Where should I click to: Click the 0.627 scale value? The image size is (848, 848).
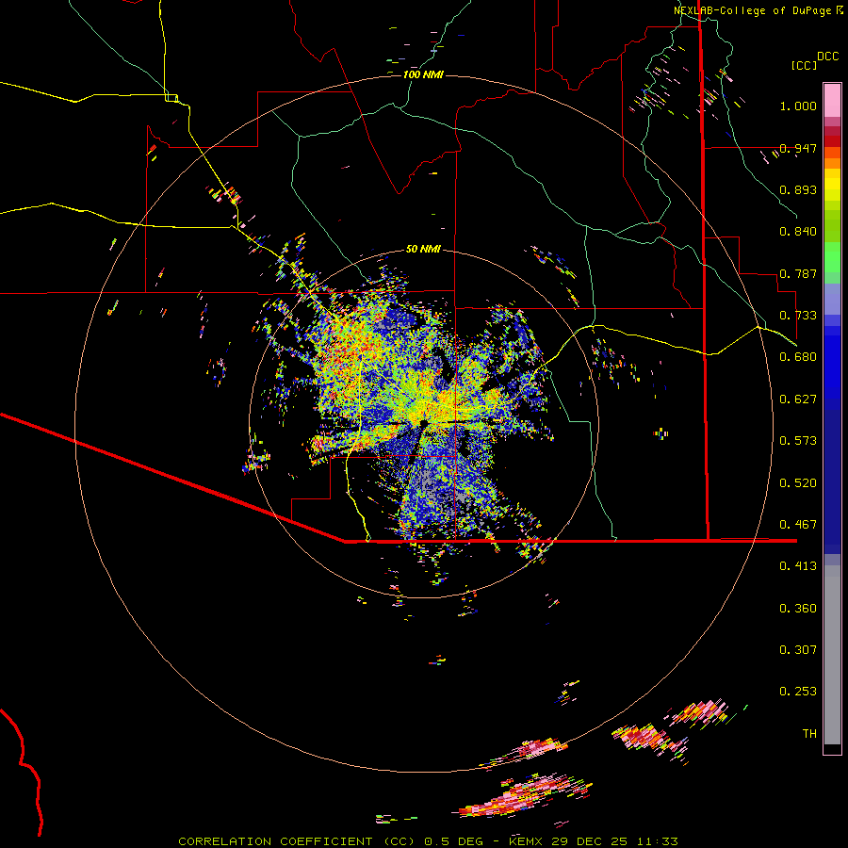(798, 400)
